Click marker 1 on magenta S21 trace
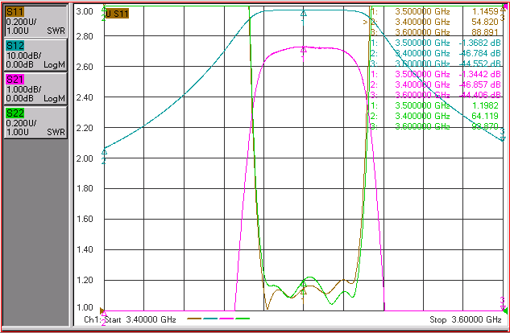 tap(304, 49)
